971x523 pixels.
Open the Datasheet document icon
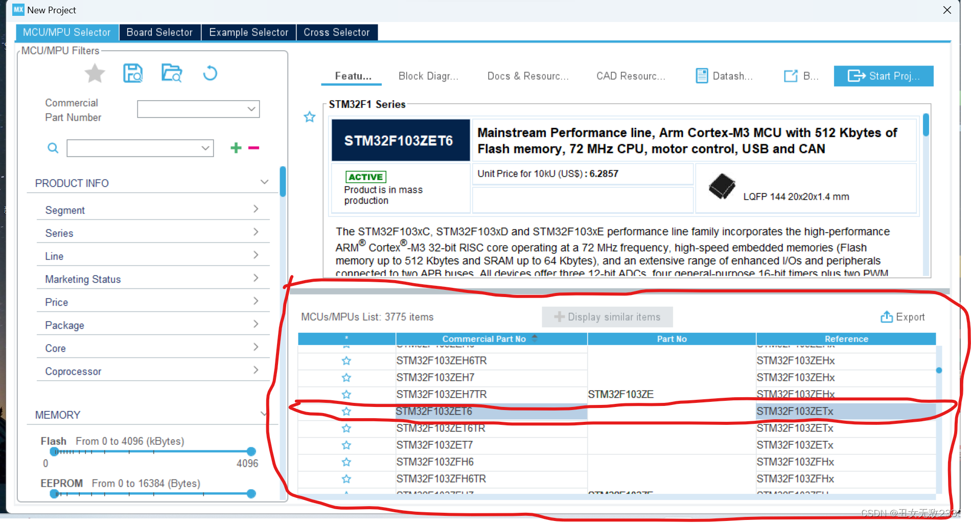click(x=702, y=76)
